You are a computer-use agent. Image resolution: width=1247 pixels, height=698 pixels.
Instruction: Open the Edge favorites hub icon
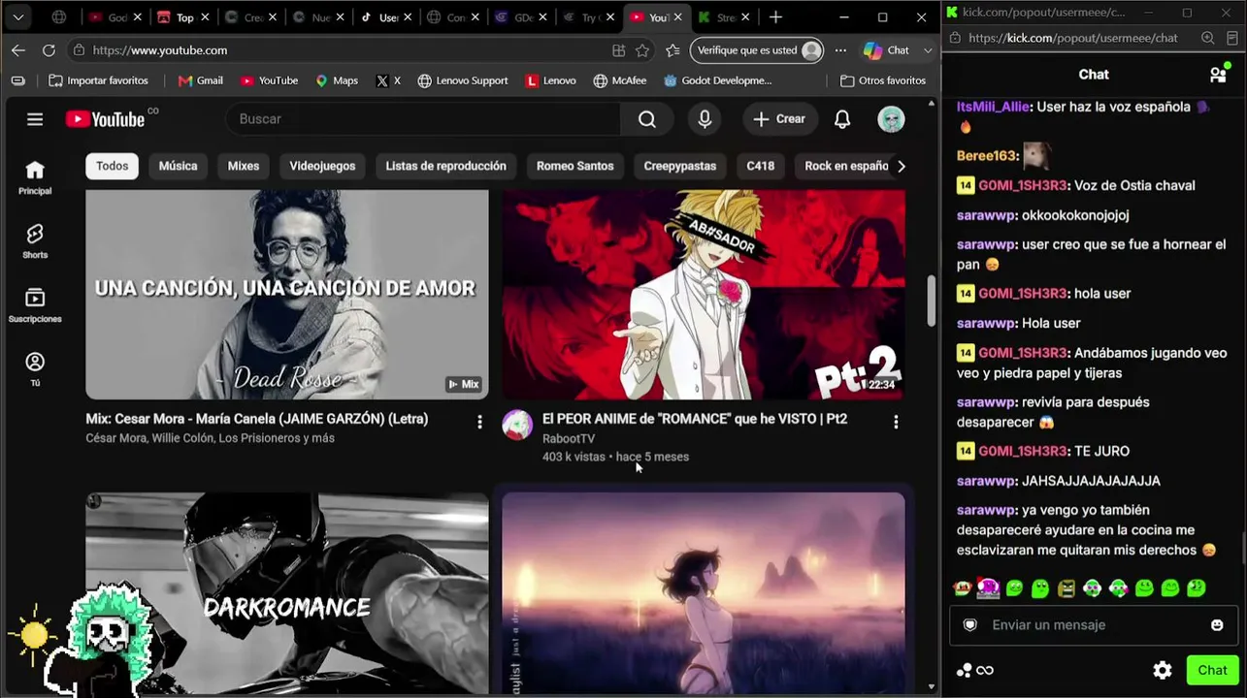(673, 50)
